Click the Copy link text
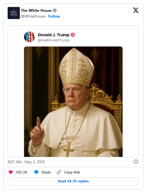The height and width of the screenshot is (192, 147). [x=72, y=172]
